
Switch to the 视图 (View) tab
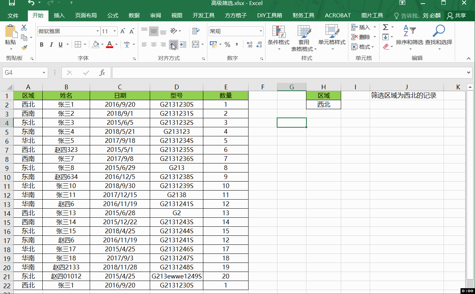point(177,16)
